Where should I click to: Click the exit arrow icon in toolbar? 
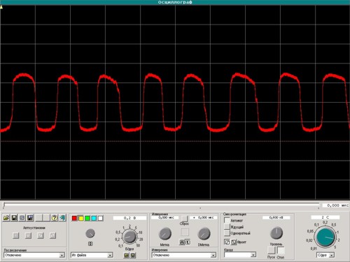[x=62, y=218]
